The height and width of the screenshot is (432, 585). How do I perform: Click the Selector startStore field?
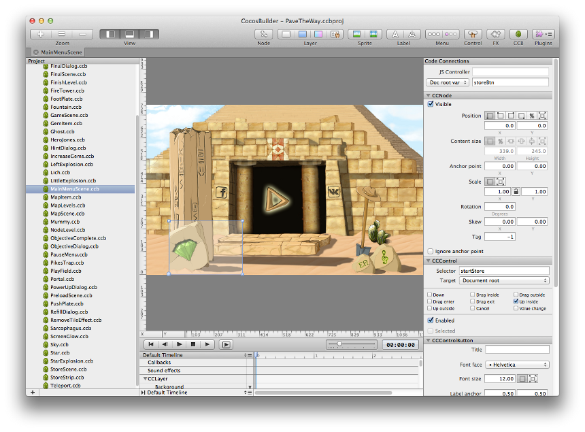pos(505,271)
